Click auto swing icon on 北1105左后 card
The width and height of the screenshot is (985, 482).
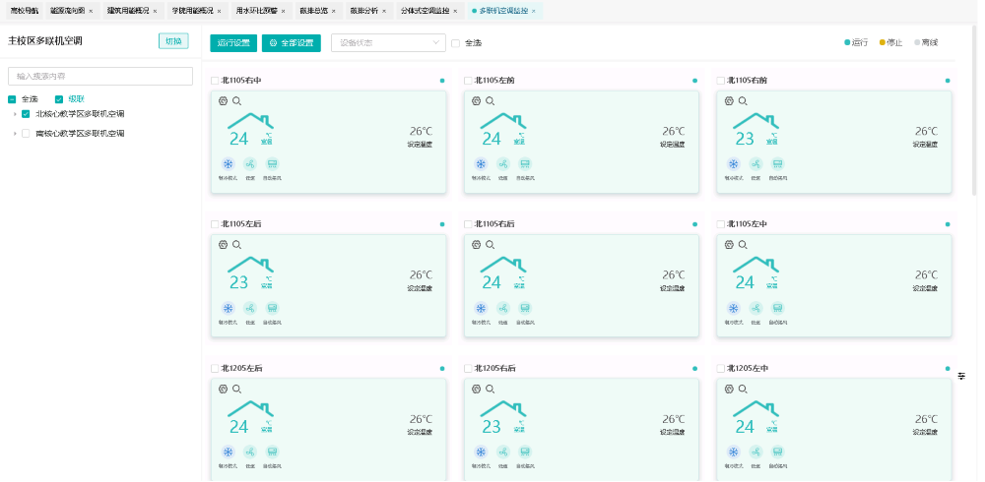tap(272, 309)
